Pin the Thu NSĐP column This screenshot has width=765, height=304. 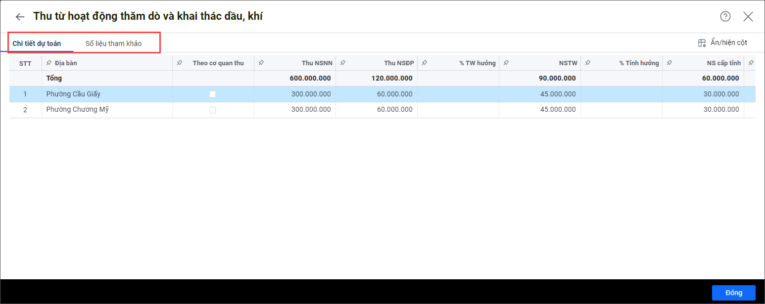(x=343, y=63)
